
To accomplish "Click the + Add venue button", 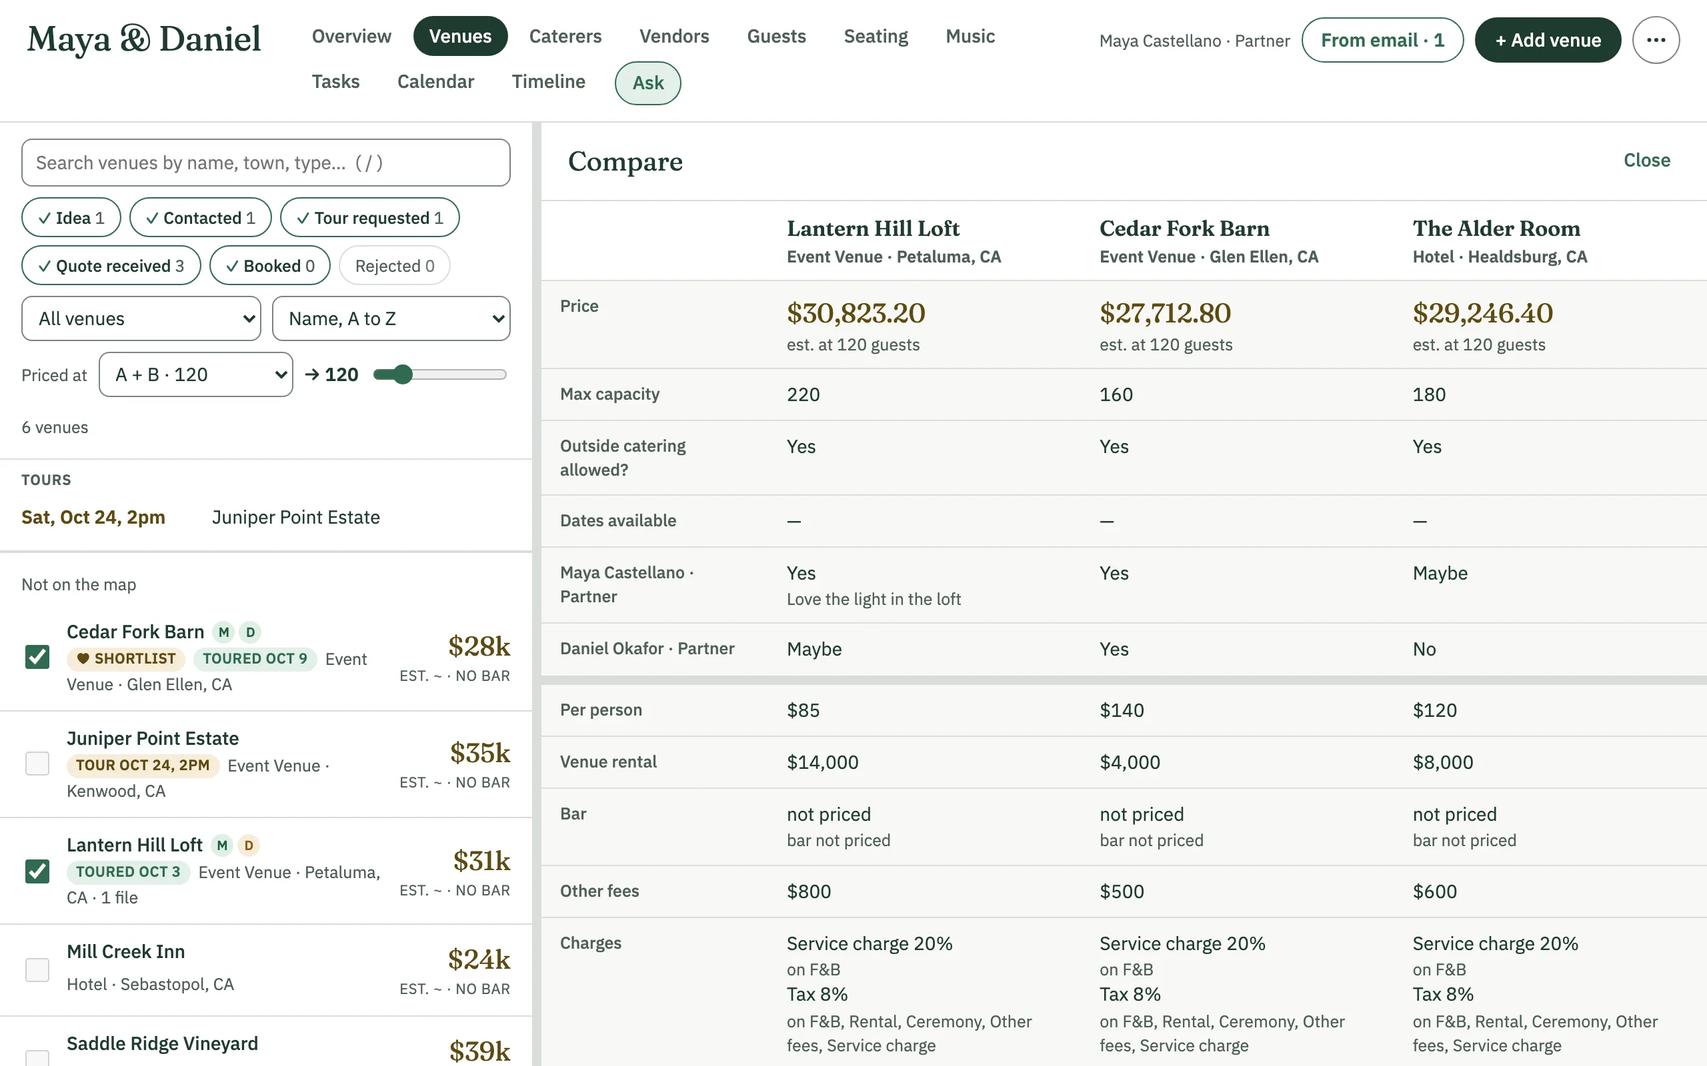I will pyautogui.click(x=1548, y=40).
